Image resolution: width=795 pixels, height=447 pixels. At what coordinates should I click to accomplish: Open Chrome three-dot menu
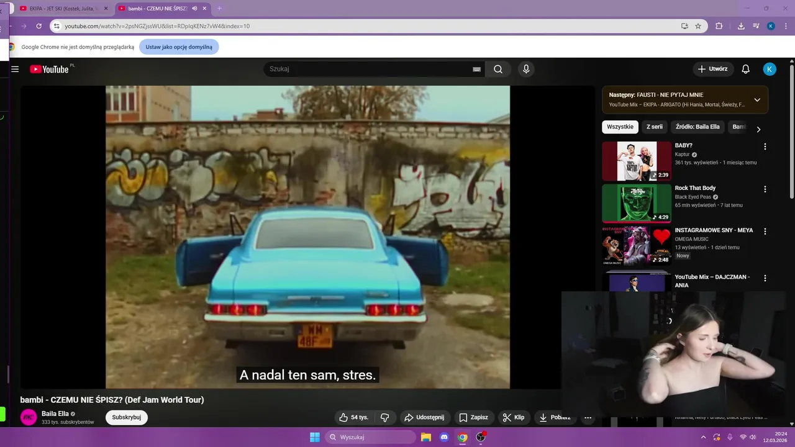[x=786, y=26]
